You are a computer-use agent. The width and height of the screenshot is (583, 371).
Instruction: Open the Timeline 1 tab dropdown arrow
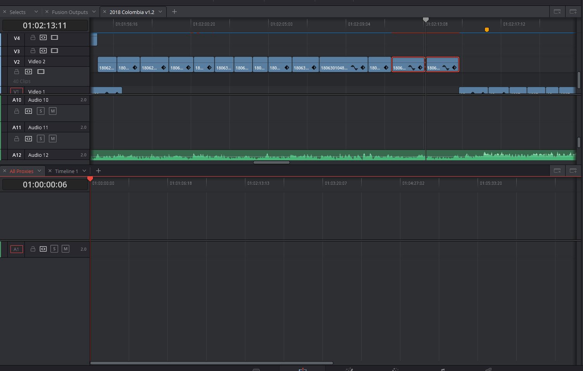point(84,171)
